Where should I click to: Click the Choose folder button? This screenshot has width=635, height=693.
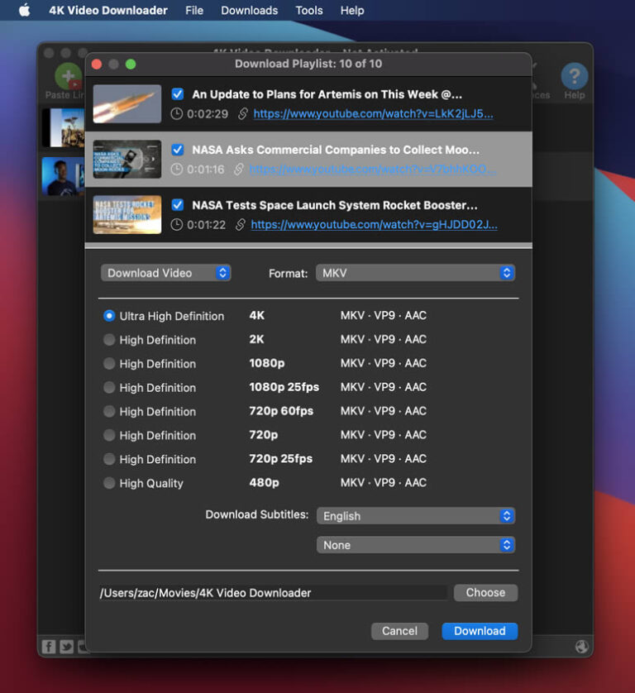tap(485, 593)
